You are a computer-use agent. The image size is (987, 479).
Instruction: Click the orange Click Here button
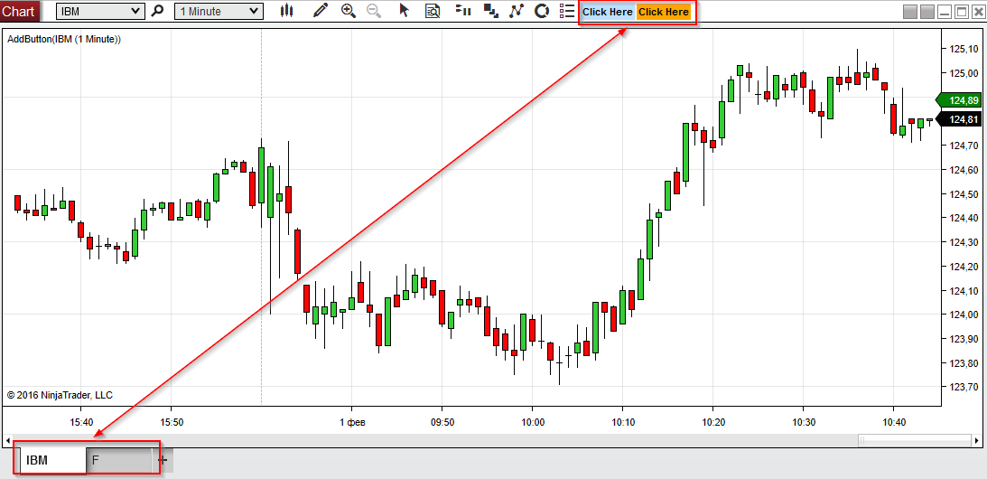pos(664,12)
